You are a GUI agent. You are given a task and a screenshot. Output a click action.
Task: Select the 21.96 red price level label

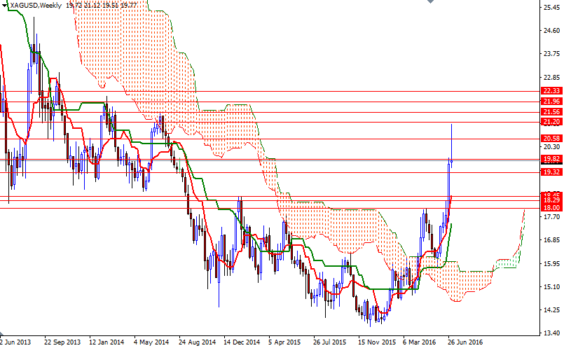(x=551, y=102)
